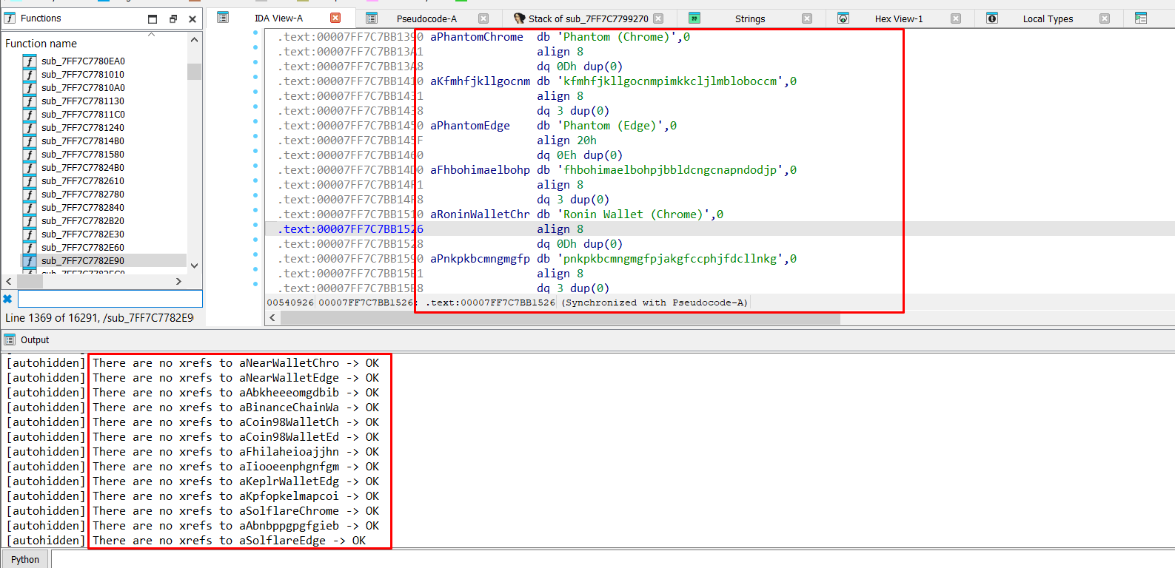The image size is (1175, 568).
Task: Click the aPhantomChrome label in disassembly
Action: click(x=477, y=37)
